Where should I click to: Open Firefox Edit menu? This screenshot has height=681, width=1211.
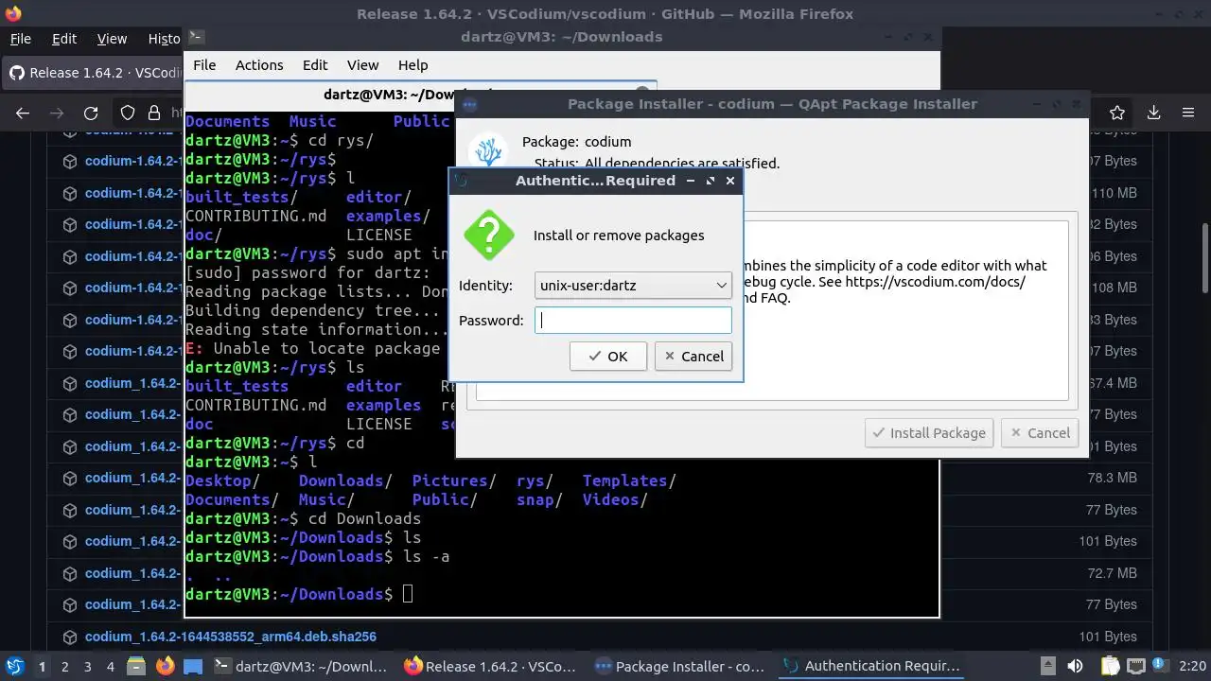pyautogui.click(x=64, y=39)
